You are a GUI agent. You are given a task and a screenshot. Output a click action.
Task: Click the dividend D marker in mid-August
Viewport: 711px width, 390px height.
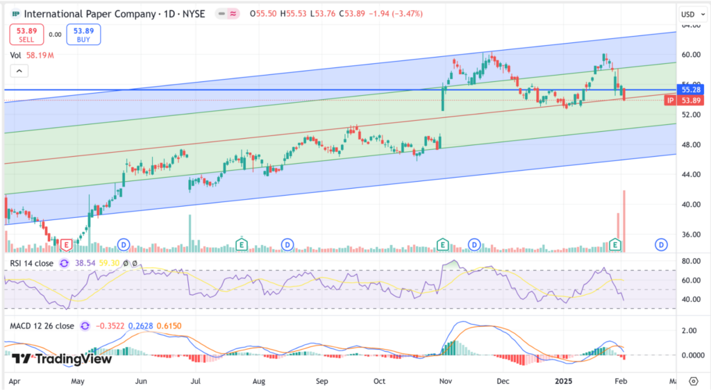287,245
